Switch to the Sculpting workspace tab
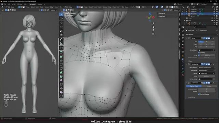Screen dimensions: 219x123 tap(33, 4)
